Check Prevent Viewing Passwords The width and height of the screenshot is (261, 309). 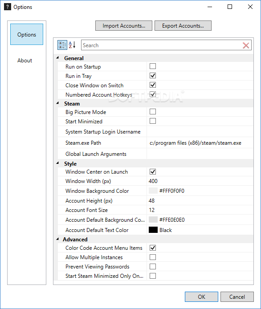(x=153, y=266)
